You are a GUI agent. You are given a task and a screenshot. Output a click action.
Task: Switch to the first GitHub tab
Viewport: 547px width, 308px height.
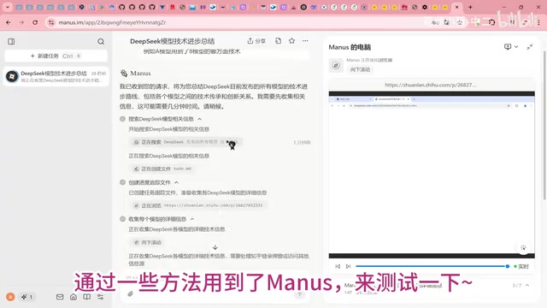(121, 7)
